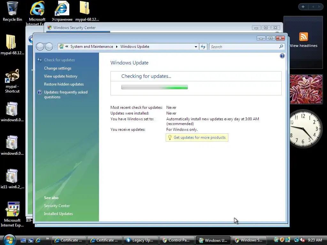Open the address bar history dropdown
Screen dimensions: 327x245
(x=196, y=47)
